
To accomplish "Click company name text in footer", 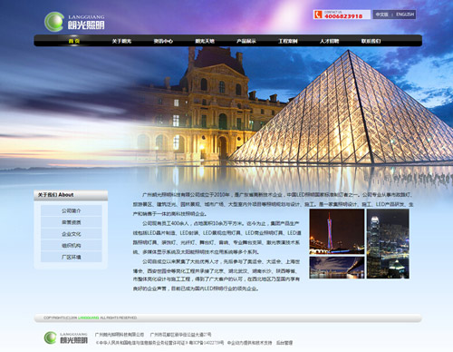I will pyautogui.click(x=120, y=335).
